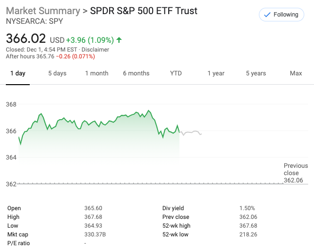Viewport: 314px width, 252px height.
Task: Select the YTD tab
Action: coord(176,73)
